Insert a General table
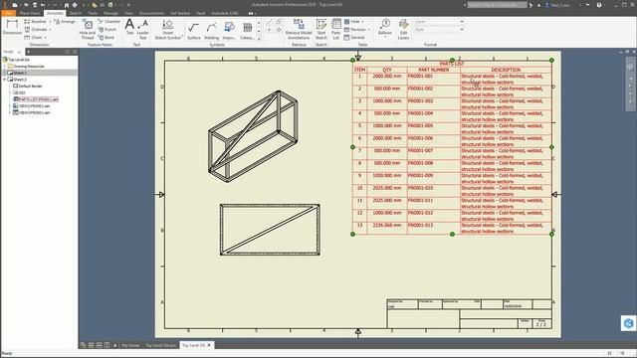The width and height of the screenshot is (637, 358). pos(354,38)
